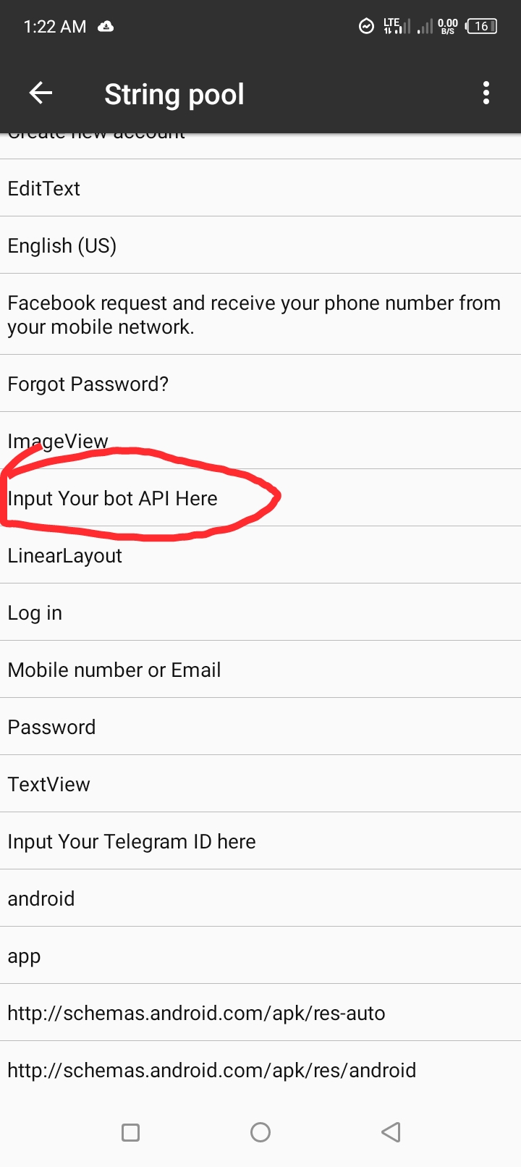The image size is (521, 1167).
Task: Select the Forgot Password? string
Action: click(260, 384)
